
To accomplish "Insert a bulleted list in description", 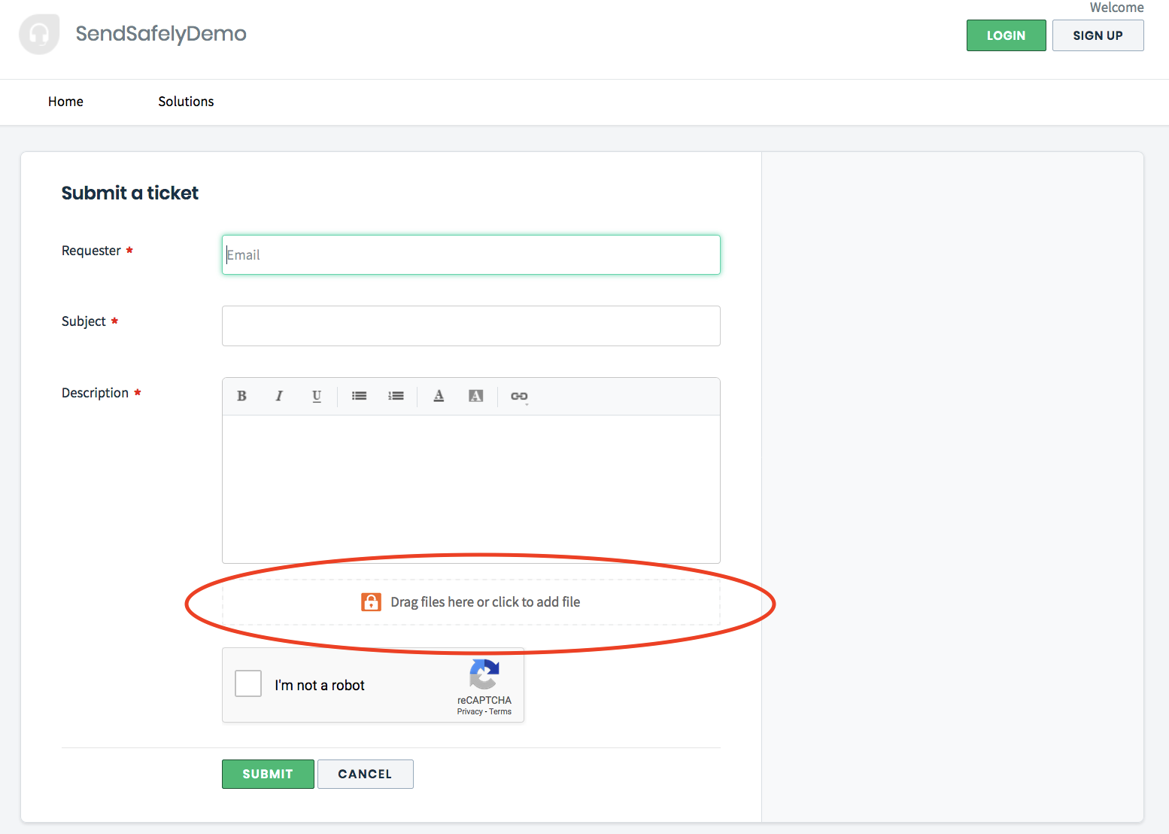I will point(359,396).
